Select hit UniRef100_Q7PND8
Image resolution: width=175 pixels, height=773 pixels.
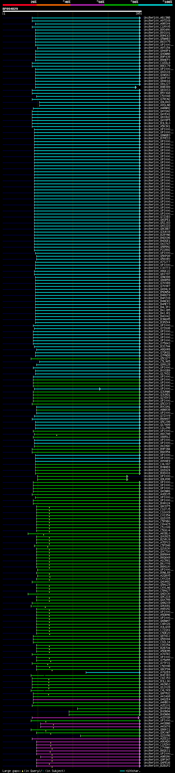157,355
